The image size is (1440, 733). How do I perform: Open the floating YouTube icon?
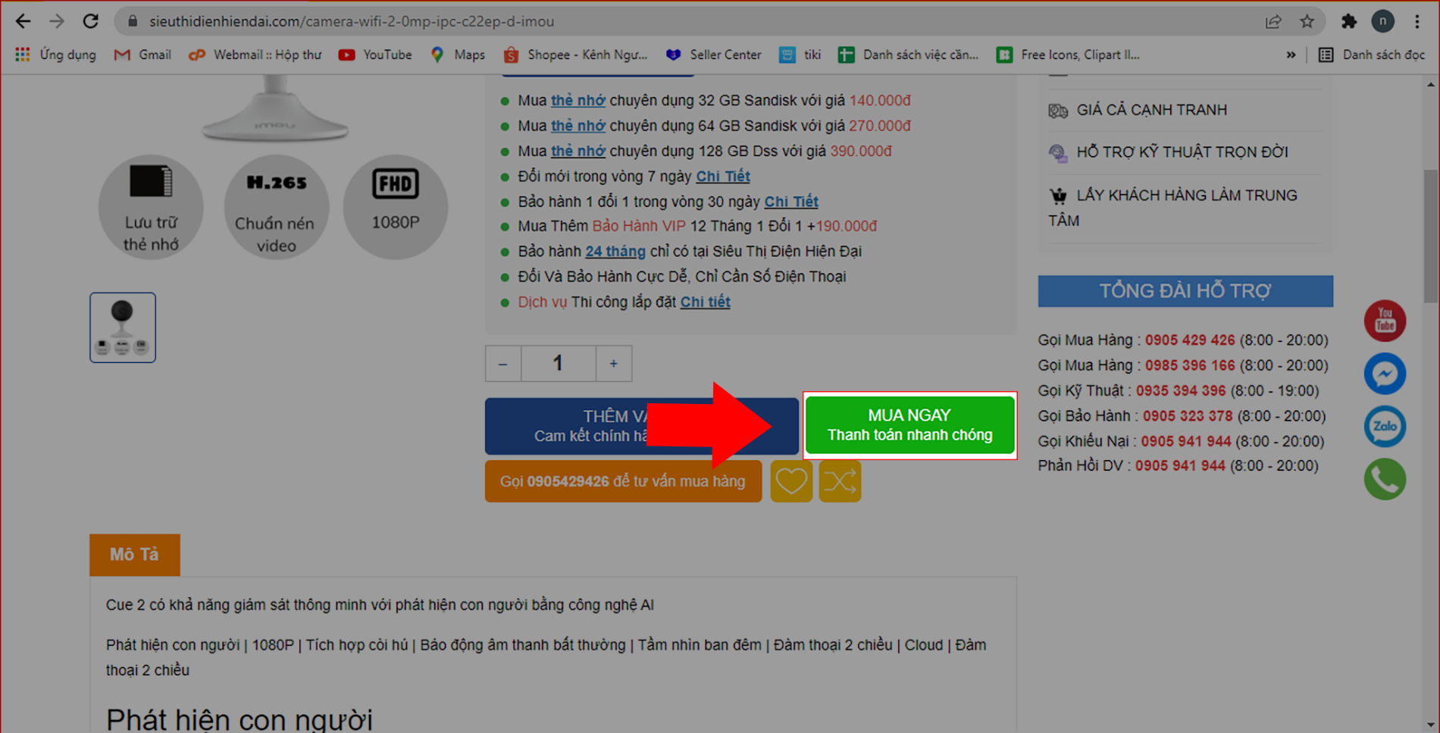pyautogui.click(x=1385, y=321)
